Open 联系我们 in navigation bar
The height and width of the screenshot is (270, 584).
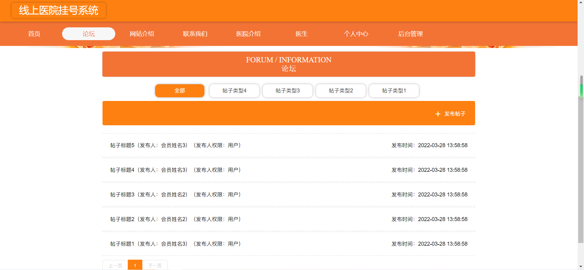click(x=195, y=34)
